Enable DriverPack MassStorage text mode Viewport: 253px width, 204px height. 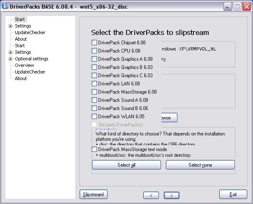[x=94, y=149]
